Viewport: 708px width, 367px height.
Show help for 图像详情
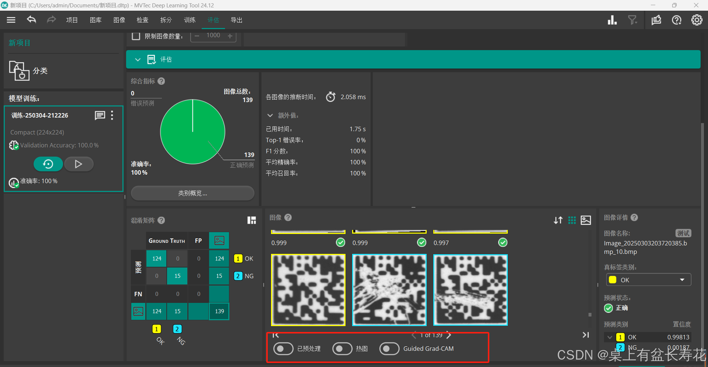[634, 217]
